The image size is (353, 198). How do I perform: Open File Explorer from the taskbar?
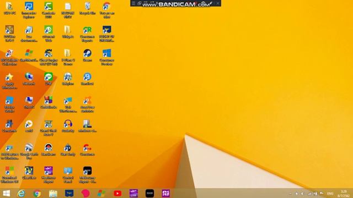53,193
